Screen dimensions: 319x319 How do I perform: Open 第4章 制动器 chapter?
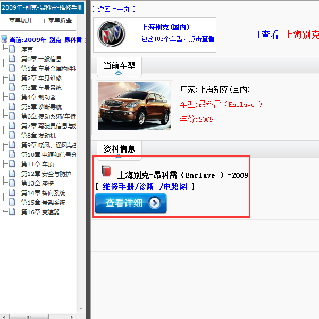coord(38,97)
